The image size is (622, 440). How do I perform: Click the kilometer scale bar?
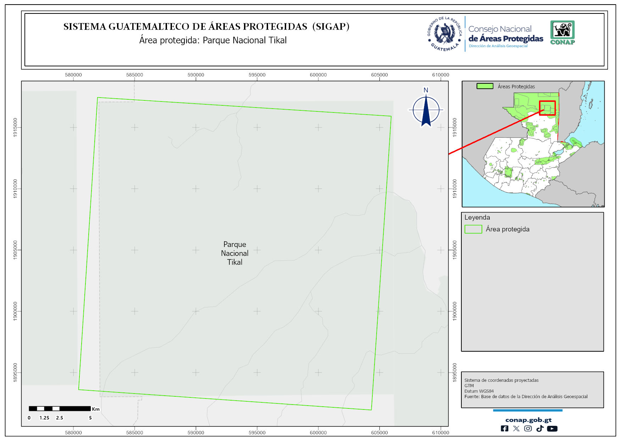click(x=60, y=409)
